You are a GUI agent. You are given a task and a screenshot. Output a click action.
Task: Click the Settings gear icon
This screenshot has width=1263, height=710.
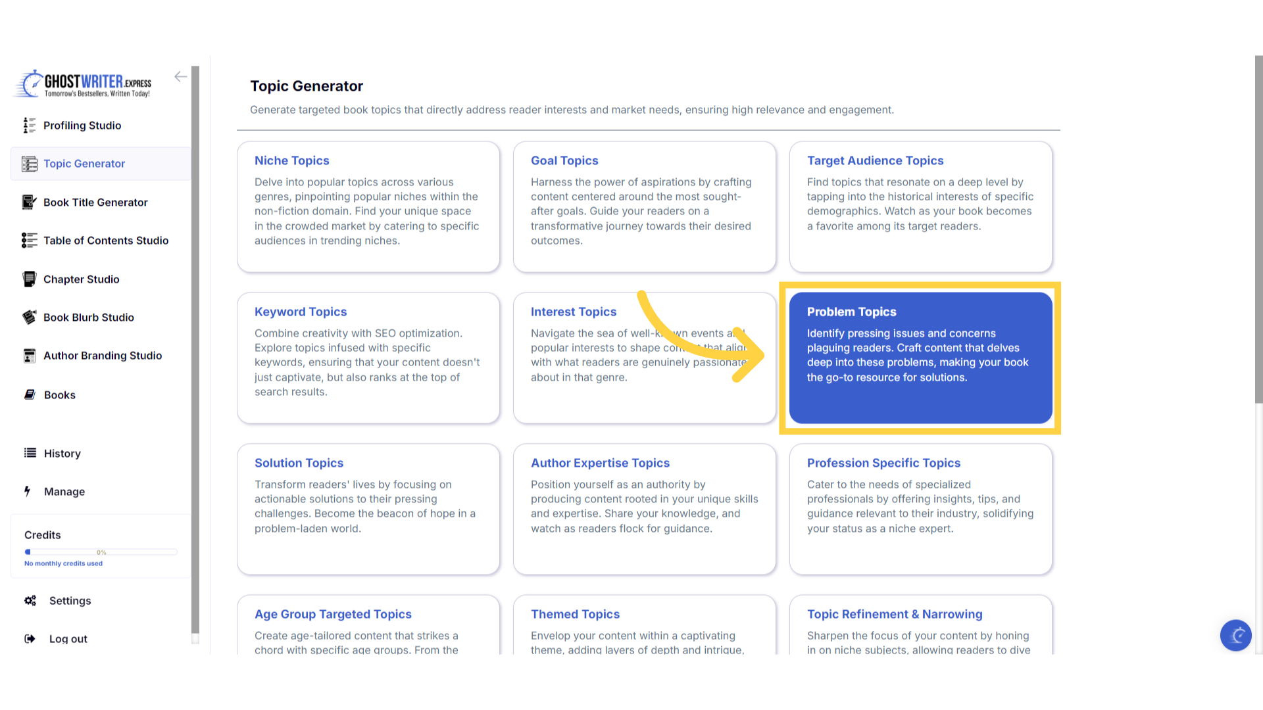(30, 600)
